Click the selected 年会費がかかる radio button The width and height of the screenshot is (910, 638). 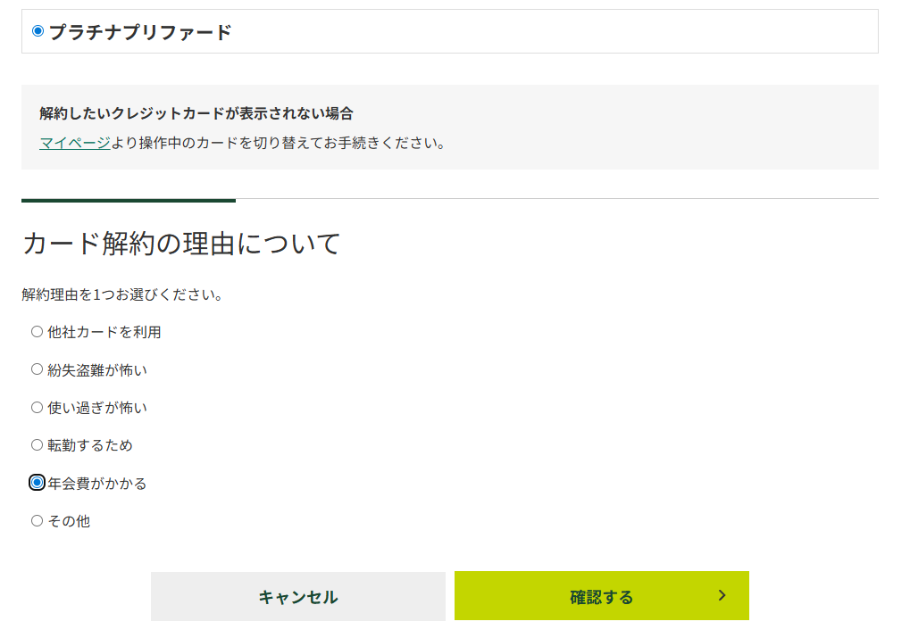(37, 483)
